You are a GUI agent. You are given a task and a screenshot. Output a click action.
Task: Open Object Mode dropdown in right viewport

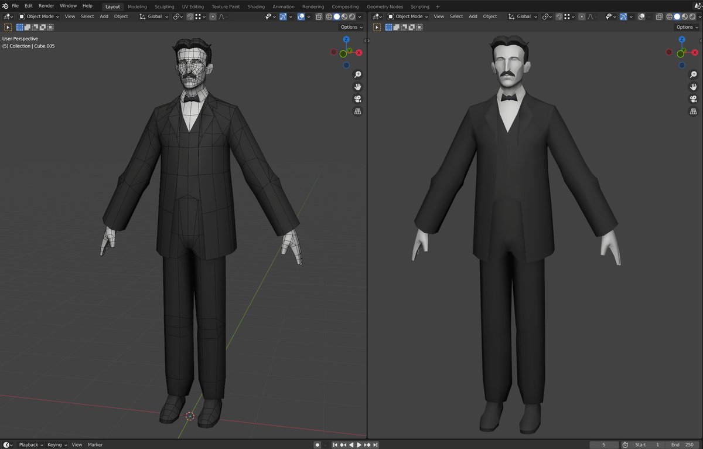click(x=408, y=16)
